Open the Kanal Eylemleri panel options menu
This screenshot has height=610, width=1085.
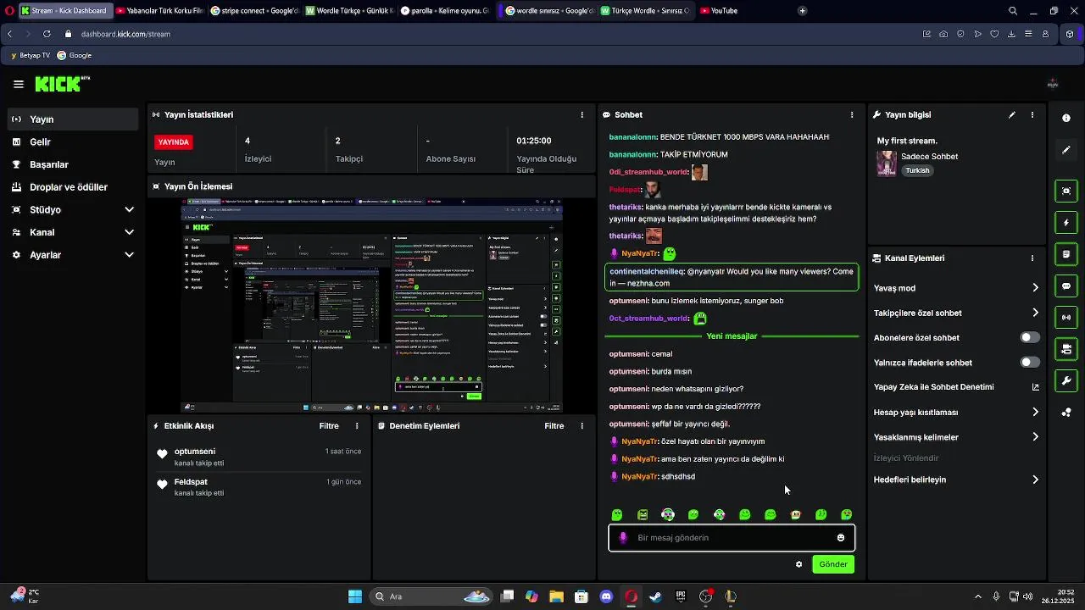1032,258
